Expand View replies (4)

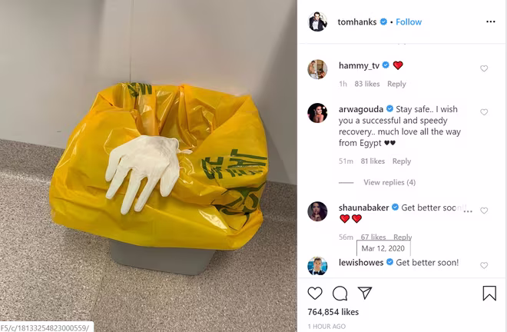[x=389, y=182]
